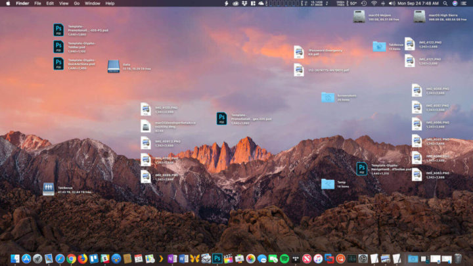
Task: Select the IMG_6083.PNG file
Action: point(417,175)
